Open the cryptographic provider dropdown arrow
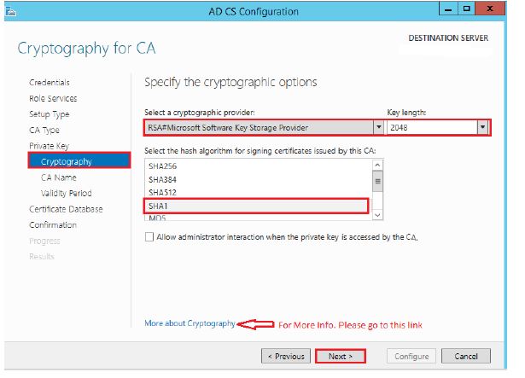 [x=379, y=127]
